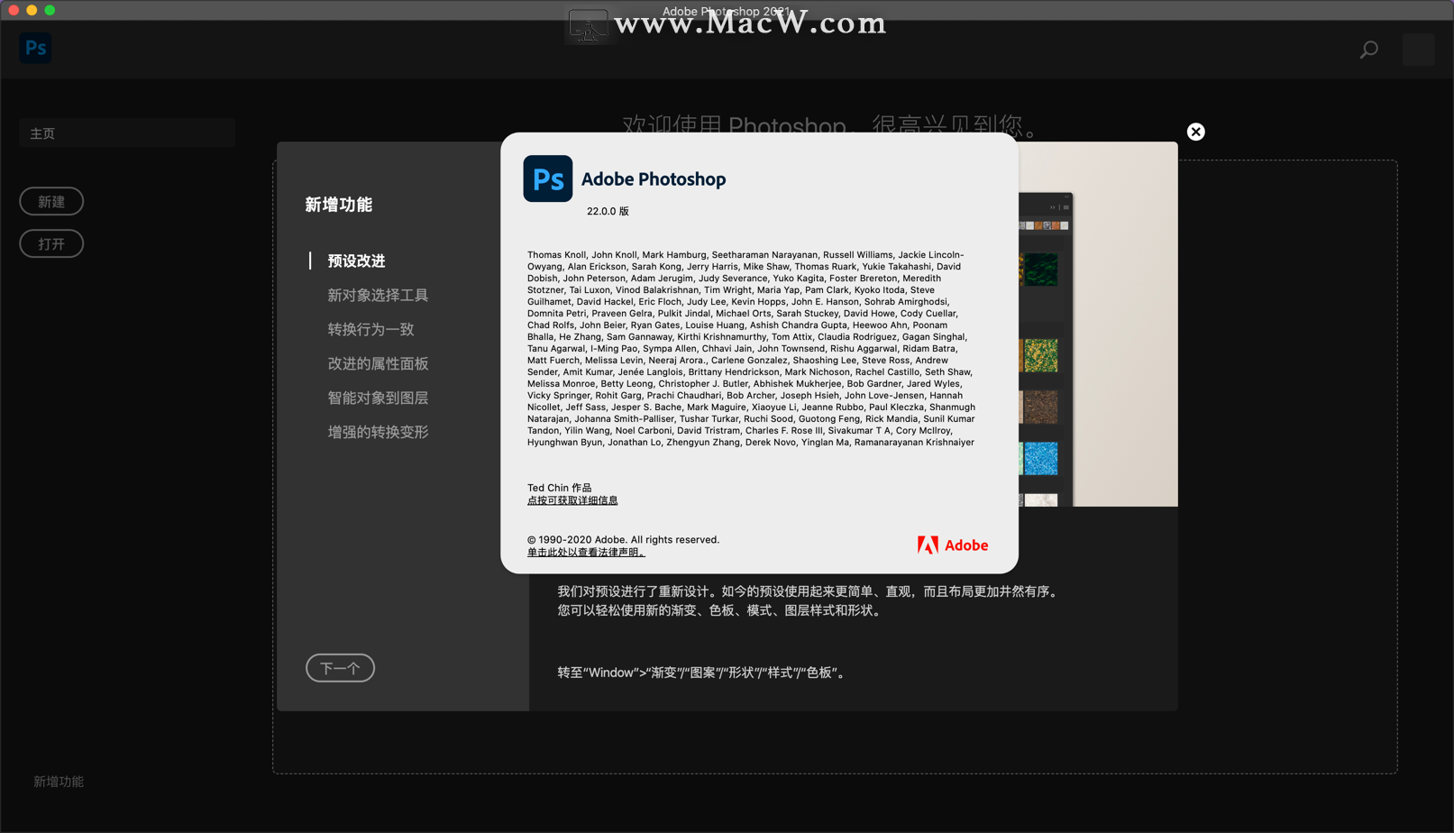
Task: Click the 新增功能 link at bottom left
Action: (x=59, y=782)
